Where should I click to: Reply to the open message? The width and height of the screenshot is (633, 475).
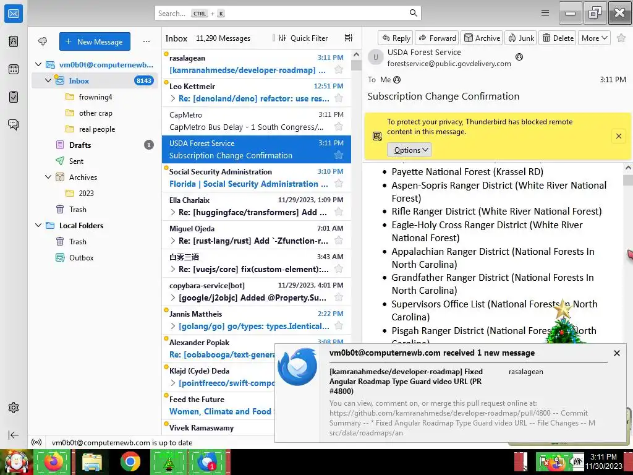pos(396,38)
